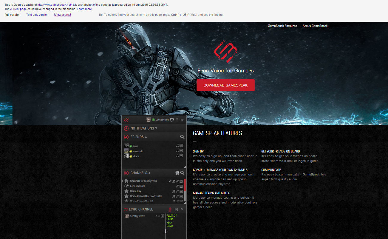The height and width of the screenshot is (239, 388).
Task: Click the exclamation alert icon in GameSpeak header
Action: (x=177, y=120)
